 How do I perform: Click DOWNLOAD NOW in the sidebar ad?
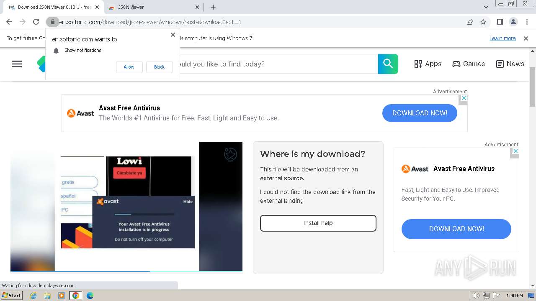[x=456, y=229]
